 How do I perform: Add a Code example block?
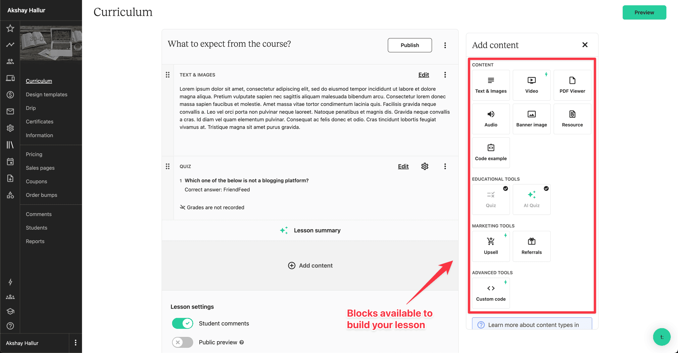pos(491,153)
